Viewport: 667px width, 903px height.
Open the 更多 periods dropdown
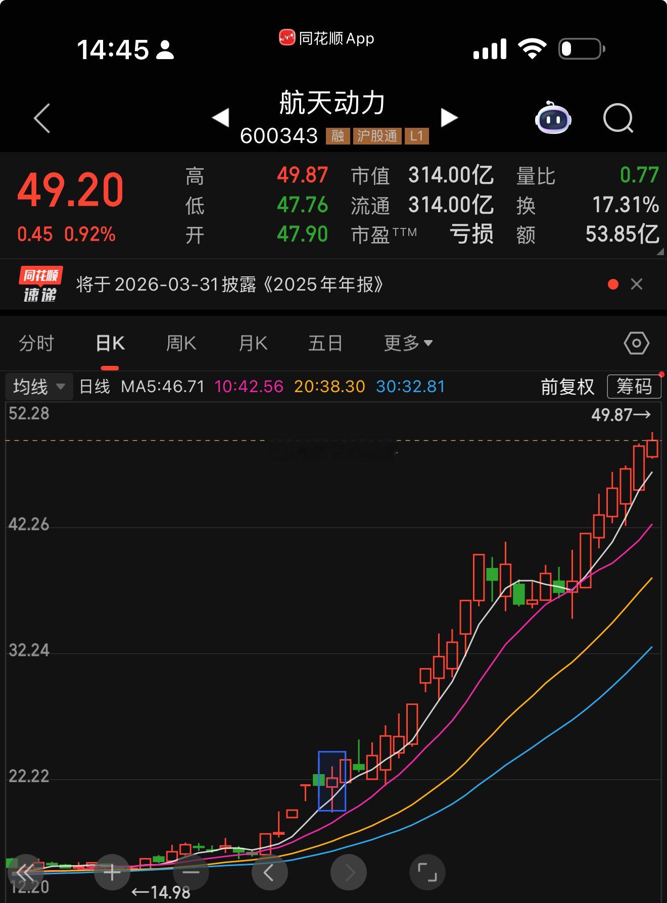[x=408, y=344]
